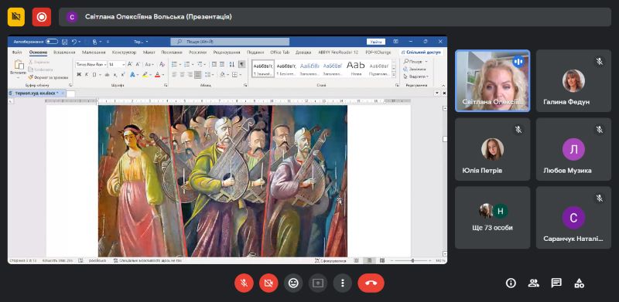Screen dimensions: 619x302
Task: Open the Вставлення ribbon tab
Action: [x=64, y=52]
